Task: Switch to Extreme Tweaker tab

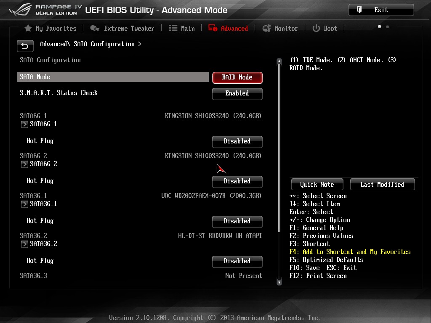Action: [x=122, y=28]
